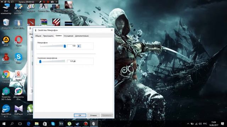Select the Yandex desktop icon
Viewport: 227px width, 127px height.
pos(19,76)
